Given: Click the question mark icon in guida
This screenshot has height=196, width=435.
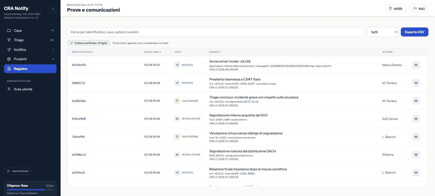Looking at the screenshot, I should 390,8.
